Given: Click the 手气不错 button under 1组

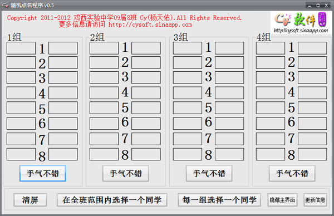Looking at the screenshot, I should (x=43, y=173).
